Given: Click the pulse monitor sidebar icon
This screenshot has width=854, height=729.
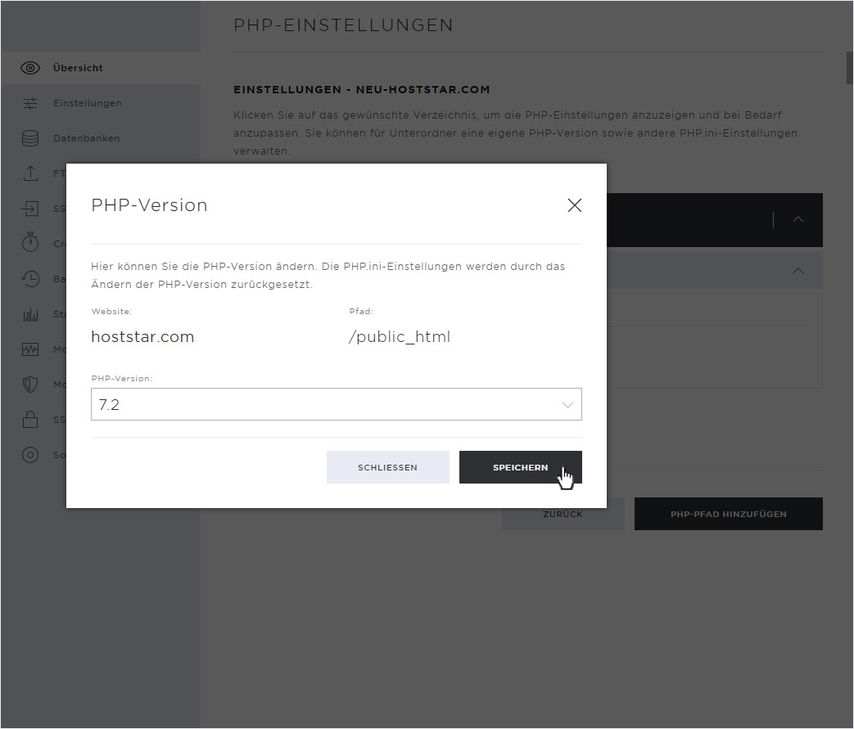Looking at the screenshot, I should pyautogui.click(x=30, y=349).
